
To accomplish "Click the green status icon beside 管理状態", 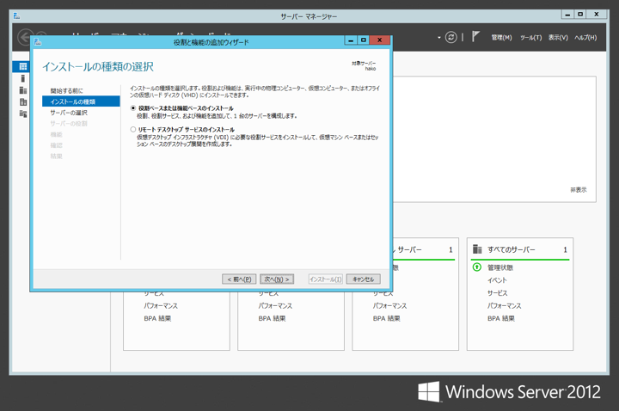I will pos(477,267).
